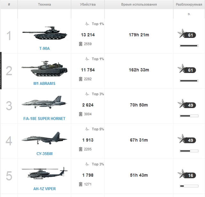Click the F/A-18E star badge showing 49
This screenshot has height=197, width=205.
pyautogui.click(x=187, y=104)
